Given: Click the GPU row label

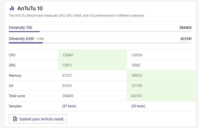Looking at the screenshot, I should pyautogui.click(x=12, y=65).
